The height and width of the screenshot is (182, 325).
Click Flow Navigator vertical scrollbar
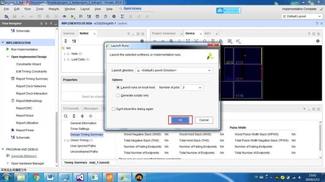point(57,137)
